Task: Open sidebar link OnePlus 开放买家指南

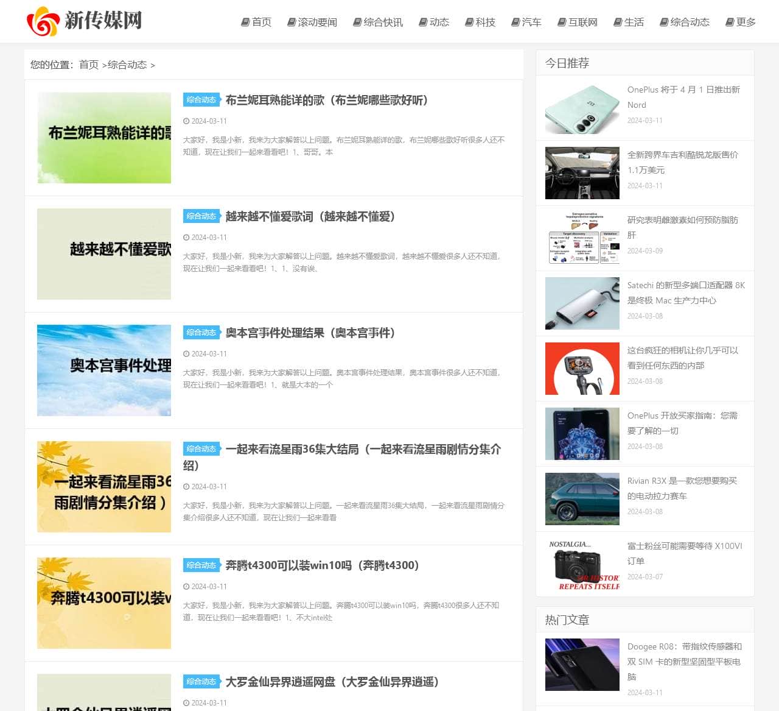Action: coord(682,423)
